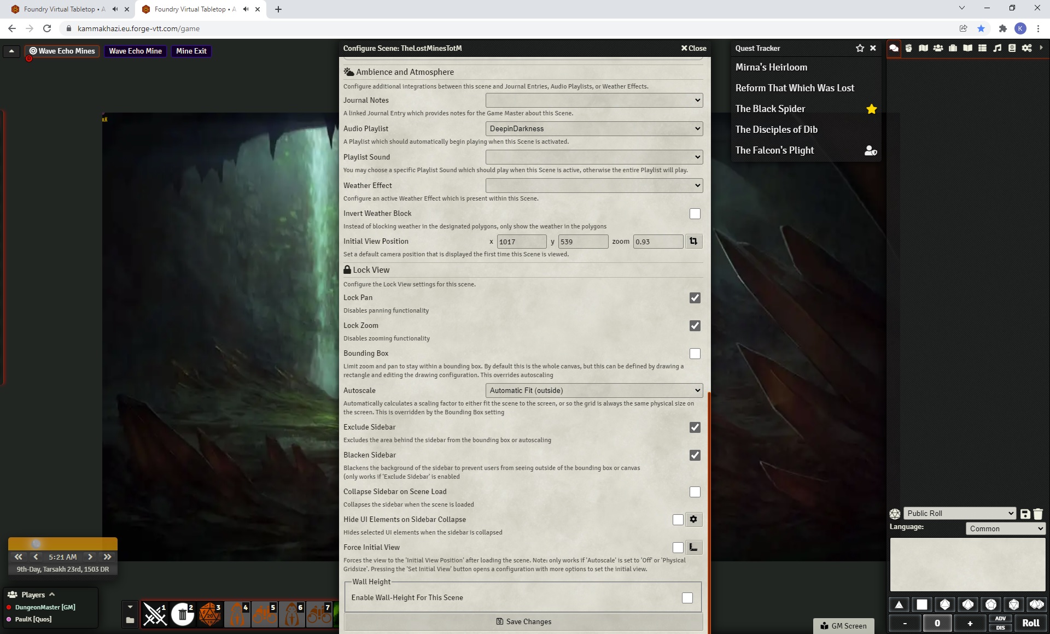Open the Weather Effect dropdown
Viewport: 1050px width, 634px height.
(x=594, y=185)
